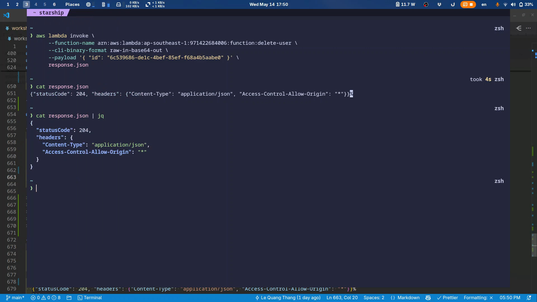Click the info count 8 in status bar
537x302 pixels.
click(56, 298)
